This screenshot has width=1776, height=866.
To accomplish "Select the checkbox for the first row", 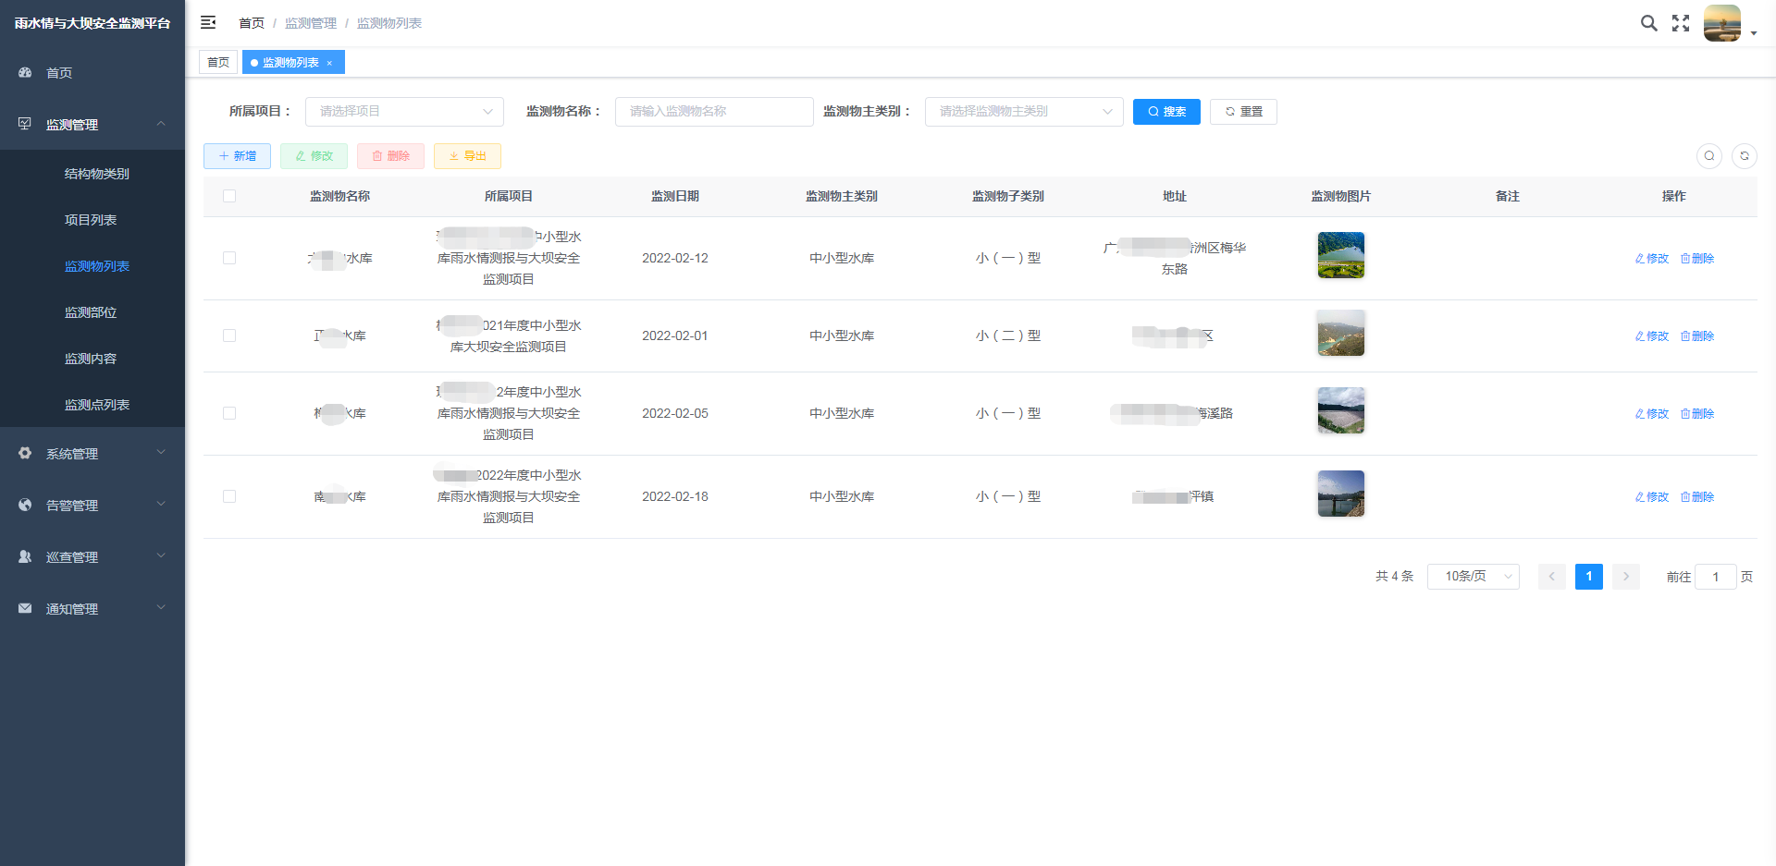I will pos(229,259).
